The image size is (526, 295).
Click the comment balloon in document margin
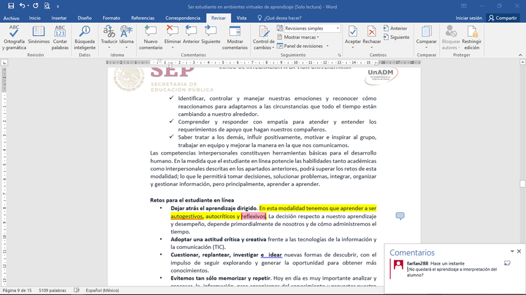(400, 216)
